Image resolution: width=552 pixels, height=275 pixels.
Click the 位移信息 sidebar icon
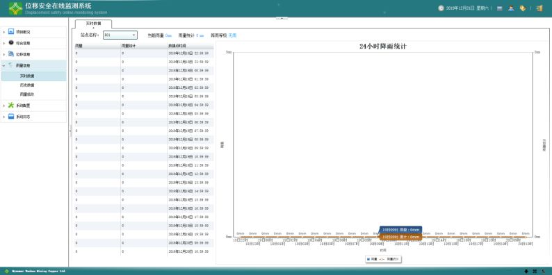11,54
